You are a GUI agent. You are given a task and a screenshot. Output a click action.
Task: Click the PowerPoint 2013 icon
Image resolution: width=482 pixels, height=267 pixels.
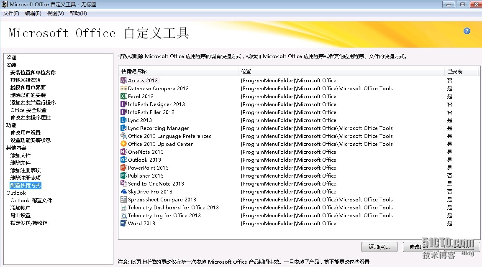[x=123, y=168]
